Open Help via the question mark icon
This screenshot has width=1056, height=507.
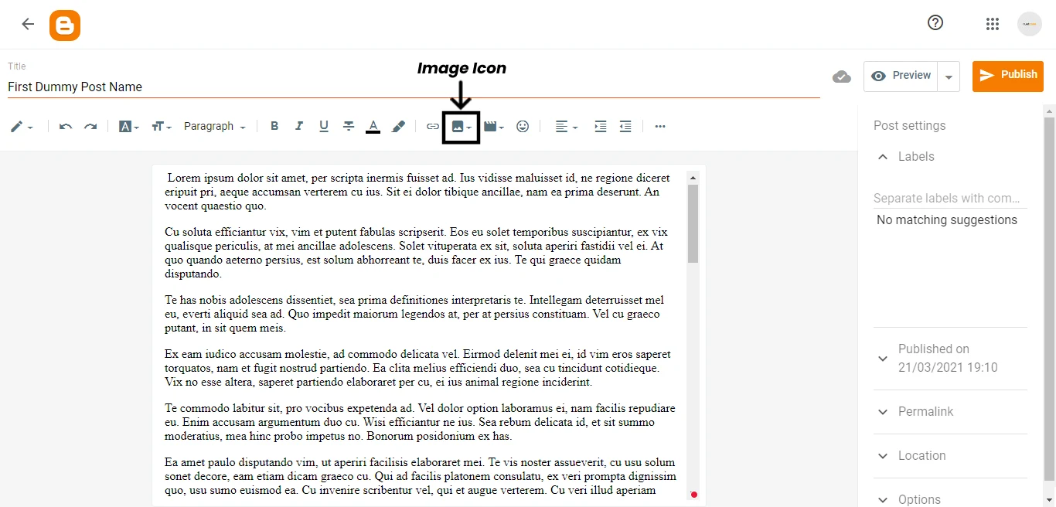tap(935, 22)
